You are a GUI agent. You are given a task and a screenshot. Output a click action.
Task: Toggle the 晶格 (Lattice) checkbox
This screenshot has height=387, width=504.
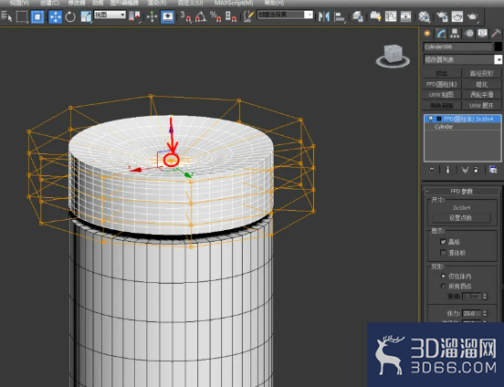coord(443,242)
